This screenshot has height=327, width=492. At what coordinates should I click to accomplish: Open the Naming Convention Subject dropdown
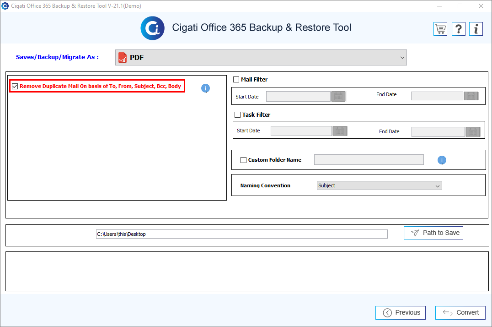click(380, 185)
